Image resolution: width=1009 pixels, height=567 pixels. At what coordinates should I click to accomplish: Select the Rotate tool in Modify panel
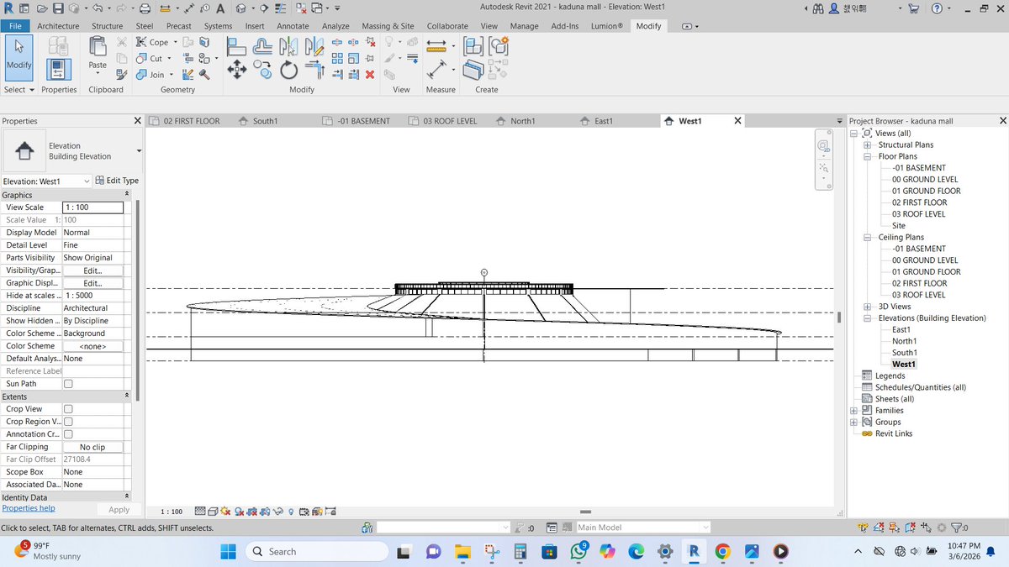click(x=288, y=70)
